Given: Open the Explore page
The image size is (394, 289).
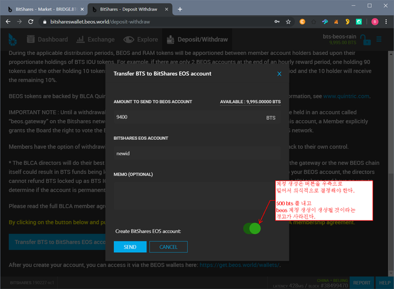Looking at the screenshot, I should pyautogui.click(x=141, y=39).
